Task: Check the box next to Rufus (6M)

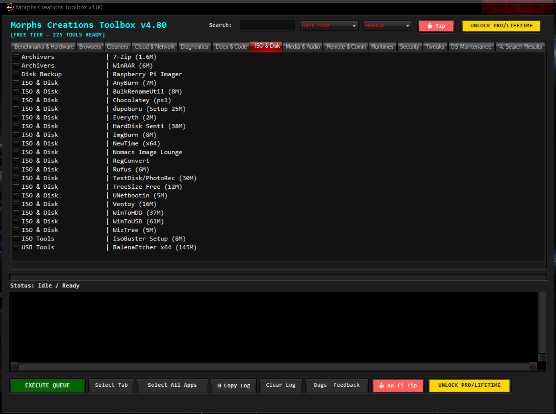Action: pos(16,169)
